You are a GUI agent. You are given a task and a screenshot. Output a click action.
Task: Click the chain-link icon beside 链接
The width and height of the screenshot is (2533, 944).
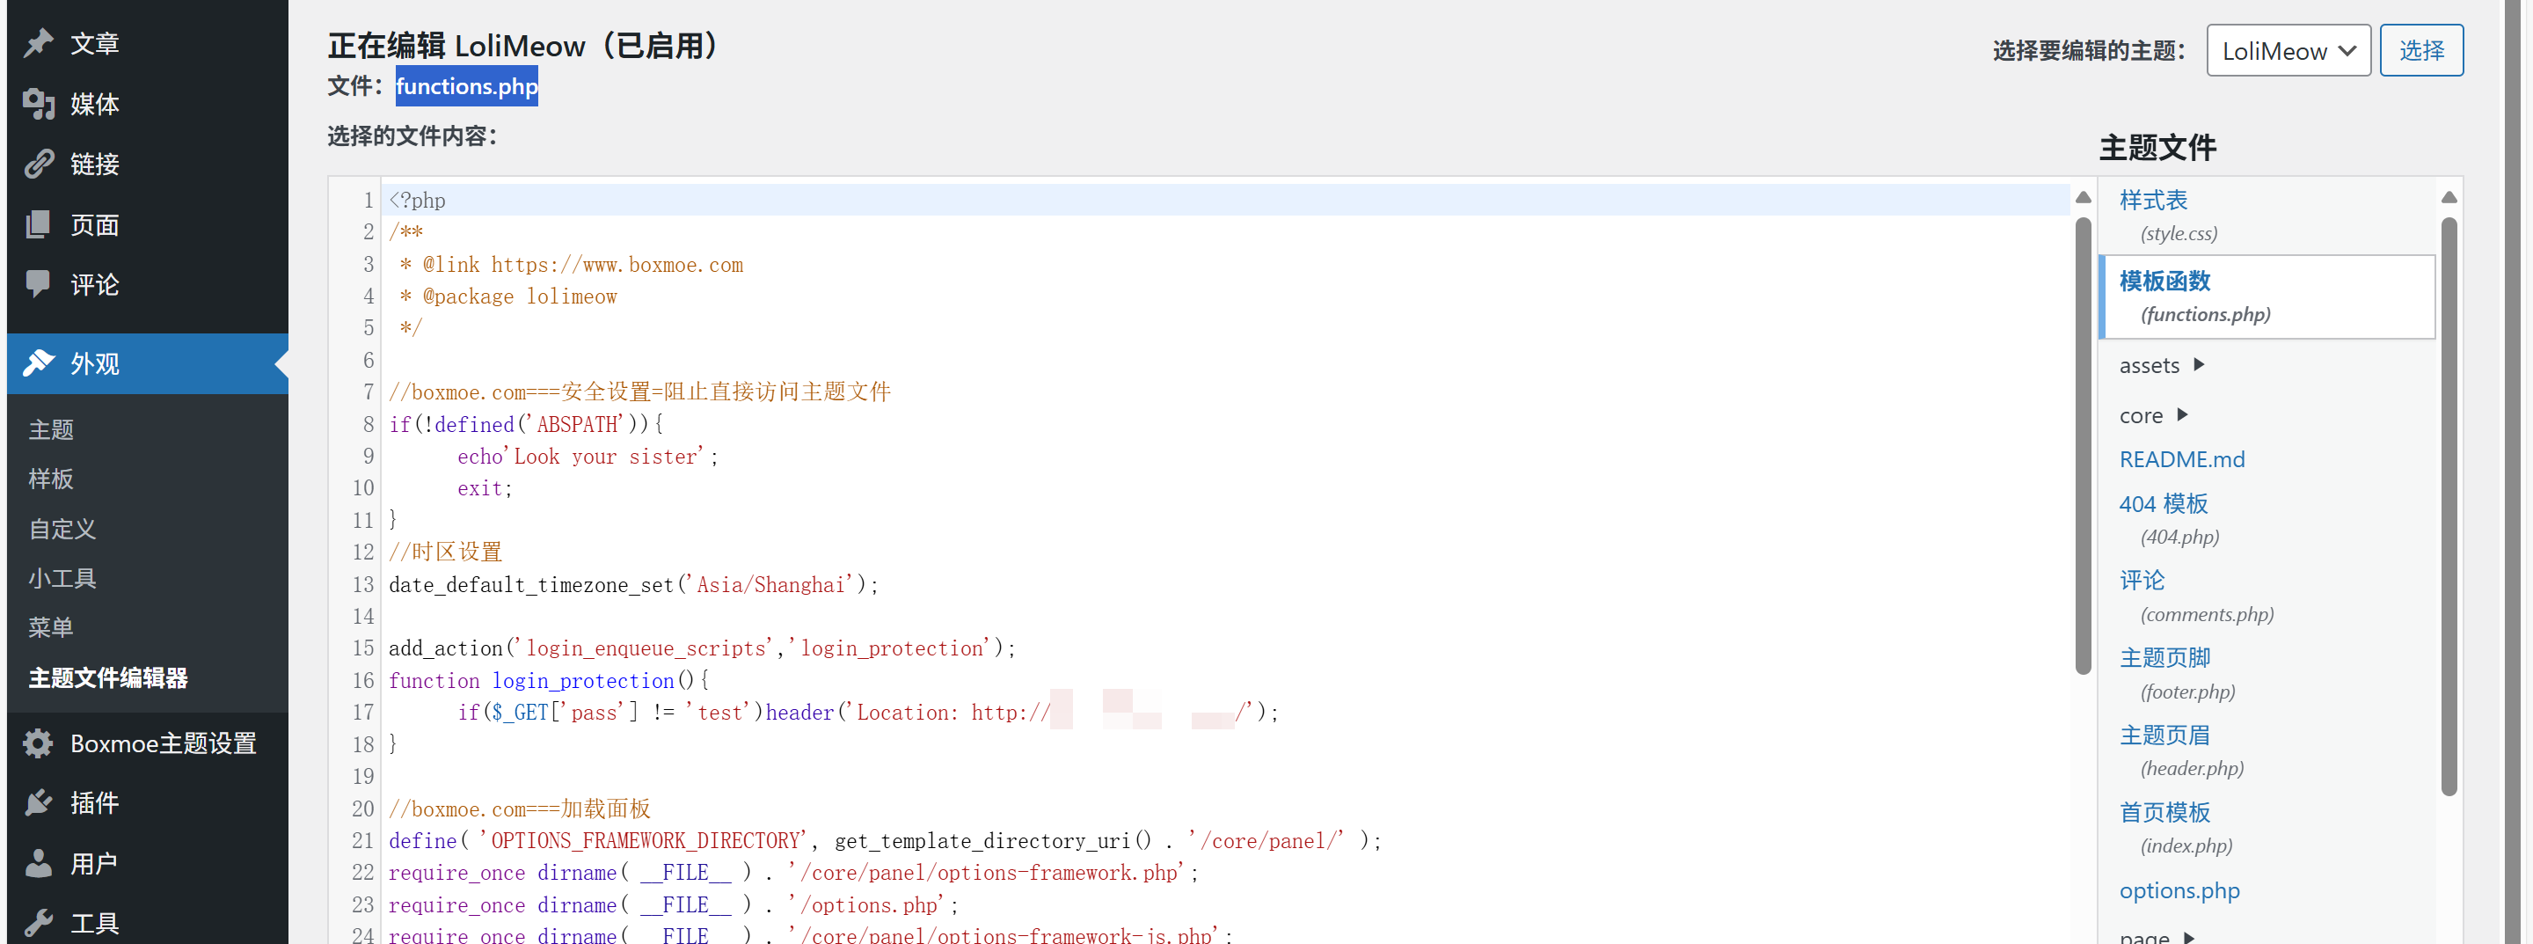click(x=39, y=164)
